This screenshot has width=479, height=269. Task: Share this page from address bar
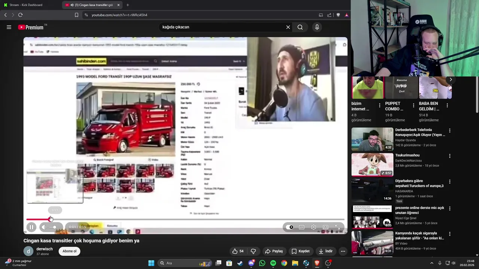tap(329, 15)
